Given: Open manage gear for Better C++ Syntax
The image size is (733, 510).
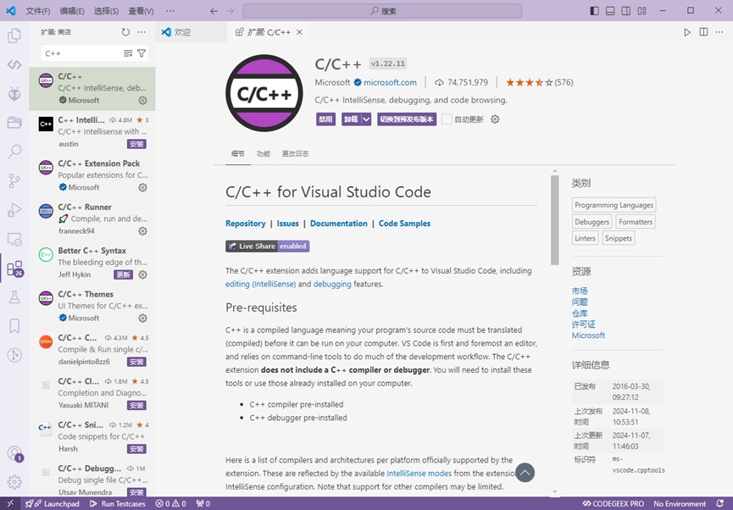Looking at the screenshot, I should (x=142, y=274).
